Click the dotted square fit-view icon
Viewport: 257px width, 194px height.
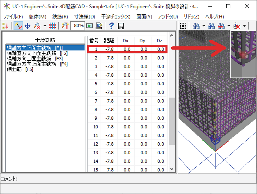(x=183, y=26)
